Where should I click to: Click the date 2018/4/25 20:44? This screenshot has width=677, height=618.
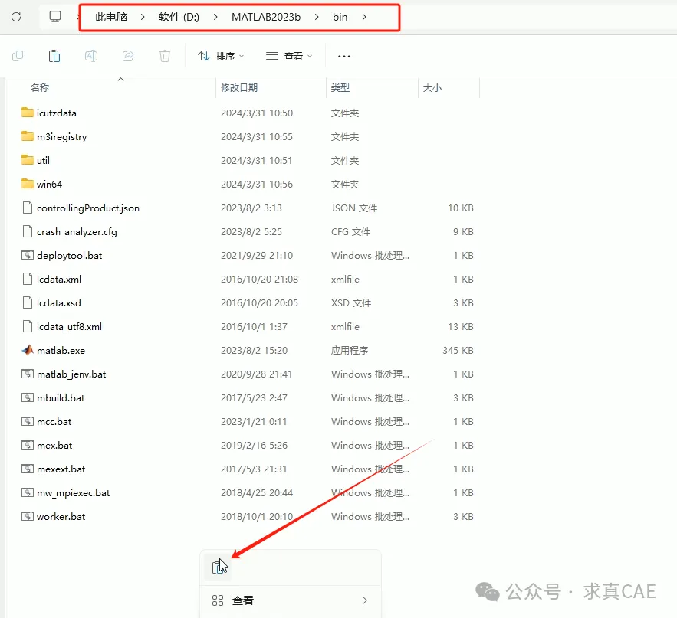pos(257,492)
